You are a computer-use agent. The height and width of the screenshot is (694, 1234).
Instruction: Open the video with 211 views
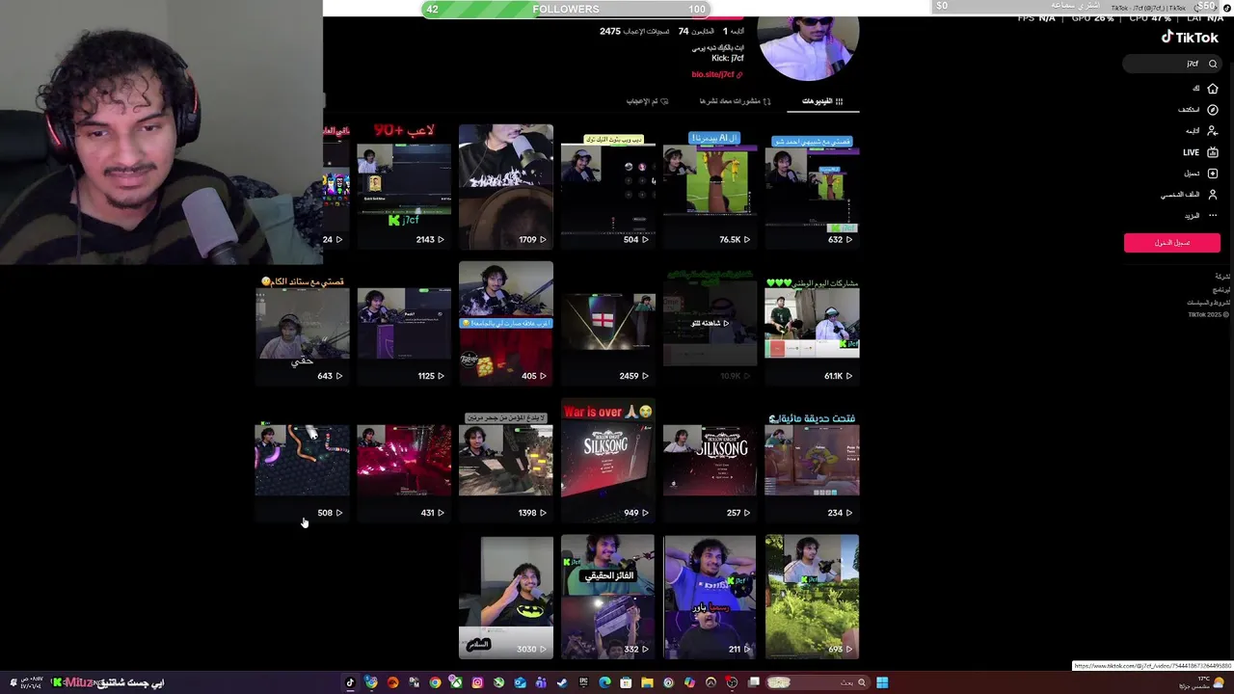[x=710, y=597]
